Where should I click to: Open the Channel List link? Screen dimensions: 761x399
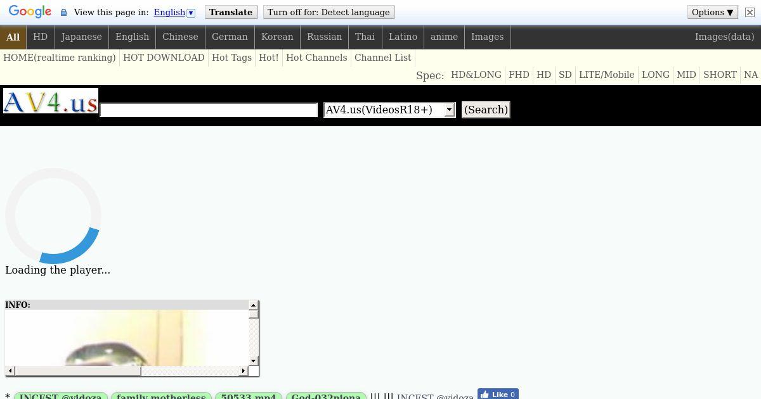383,58
